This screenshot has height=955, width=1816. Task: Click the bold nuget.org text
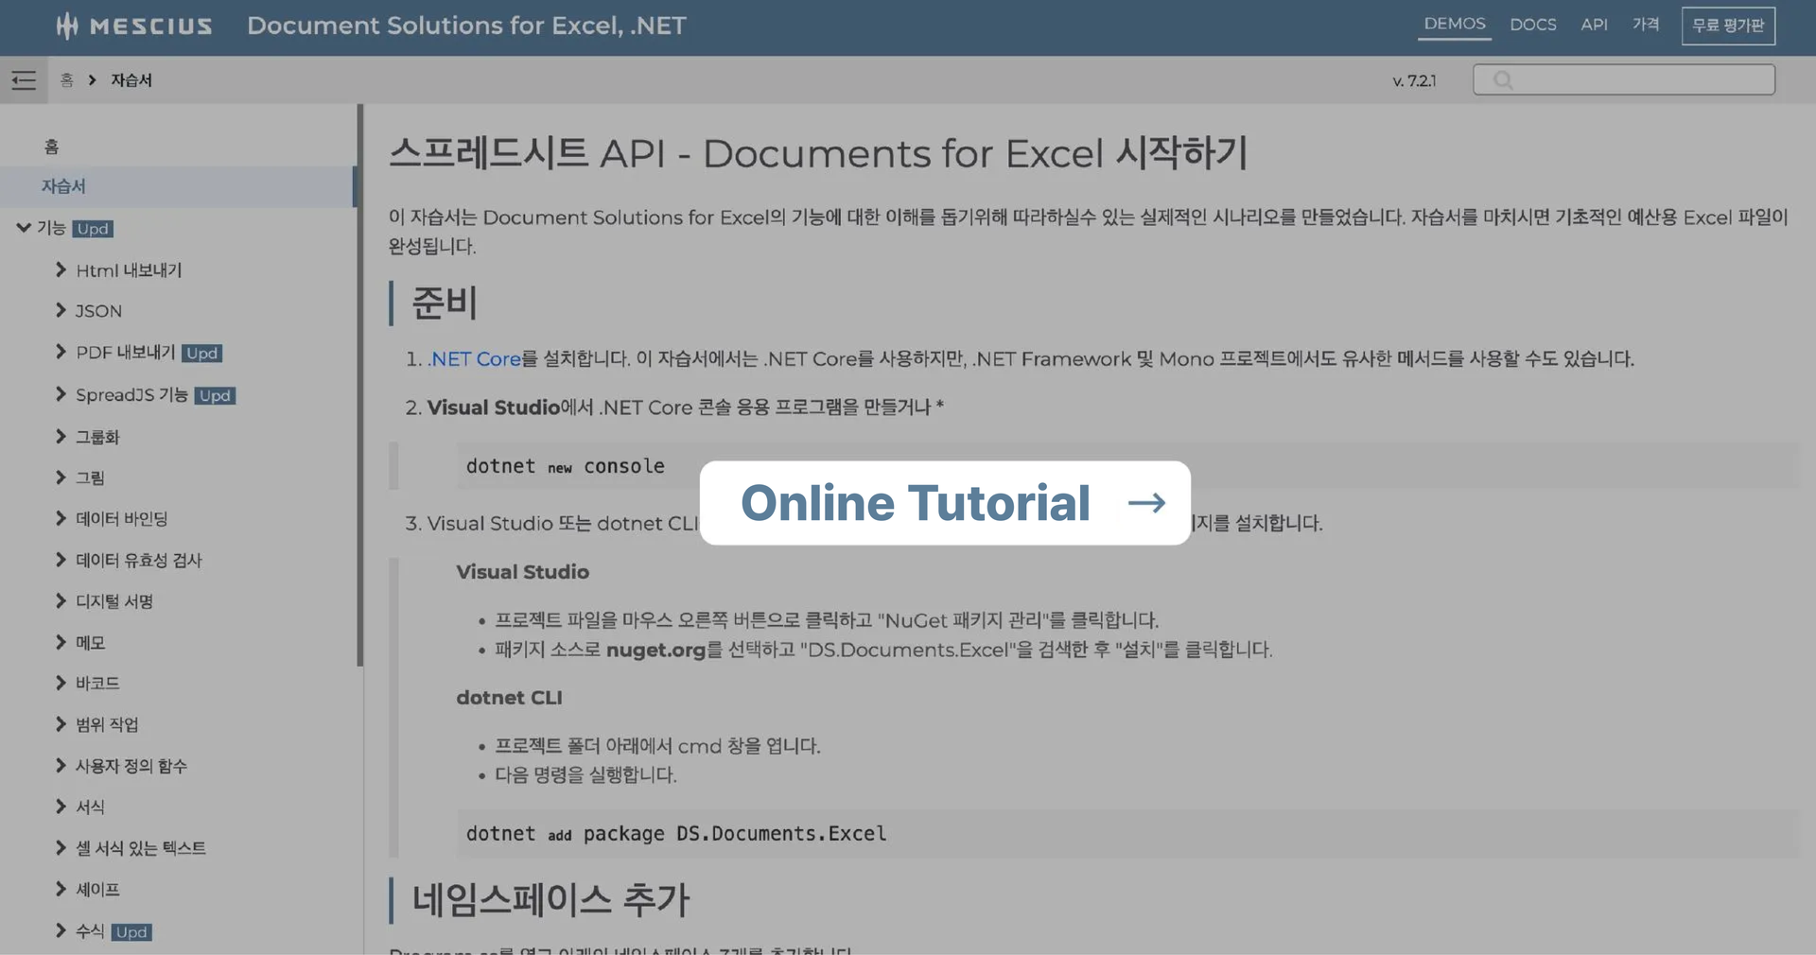pyautogui.click(x=655, y=650)
